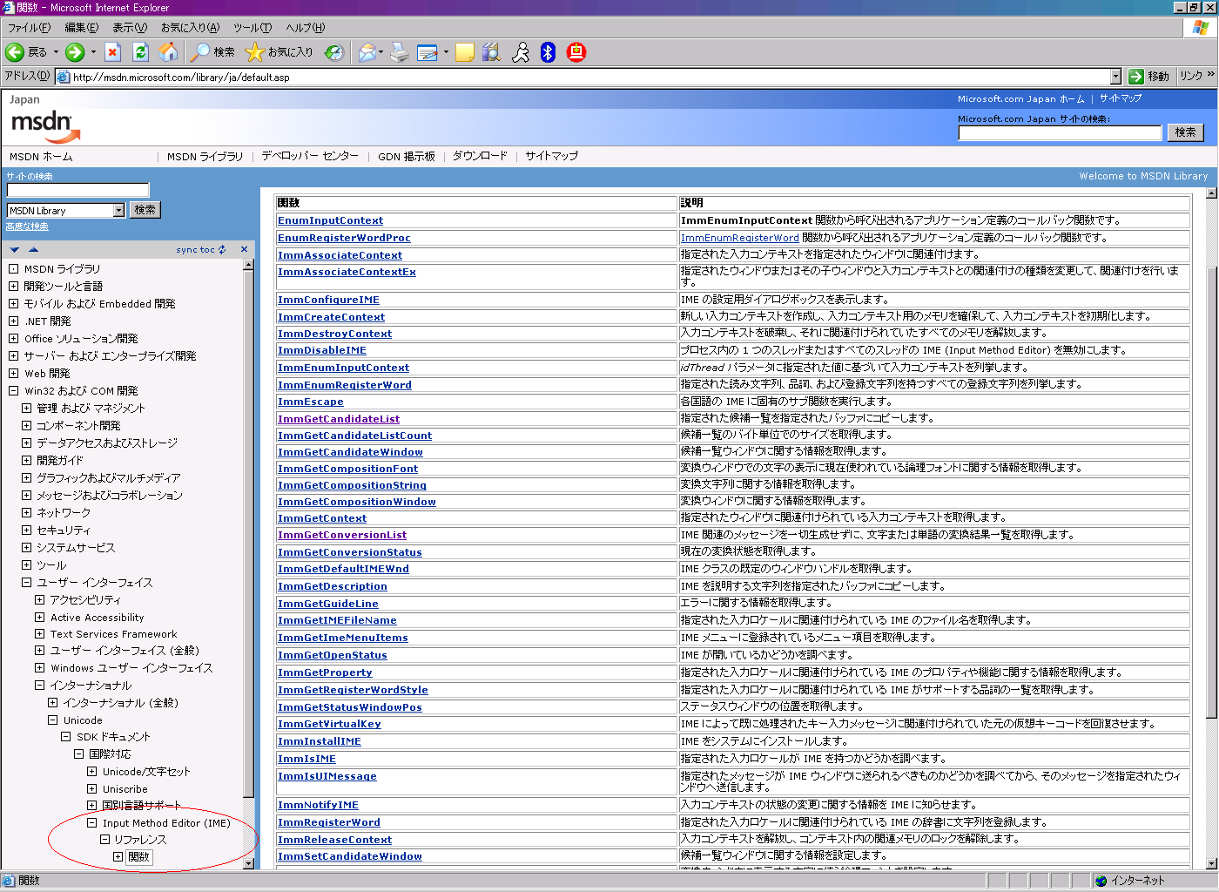The height and width of the screenshot is (892, 1219).
Task: Click the Stop loading toolbar icon
Action: 112,52
